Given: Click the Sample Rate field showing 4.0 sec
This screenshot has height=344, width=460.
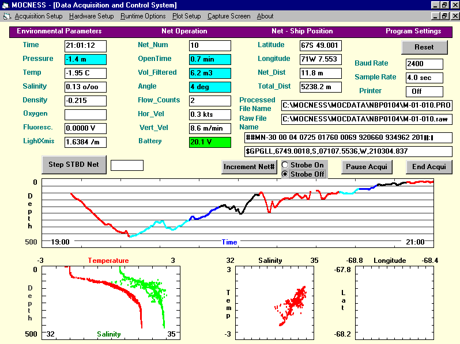Looking at the screenshot, I should click(424, 78).
